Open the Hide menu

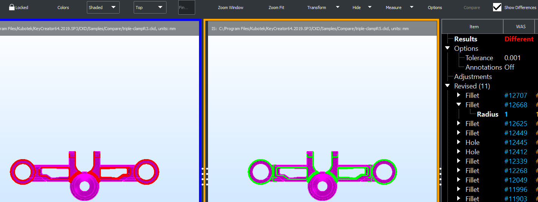362,8
